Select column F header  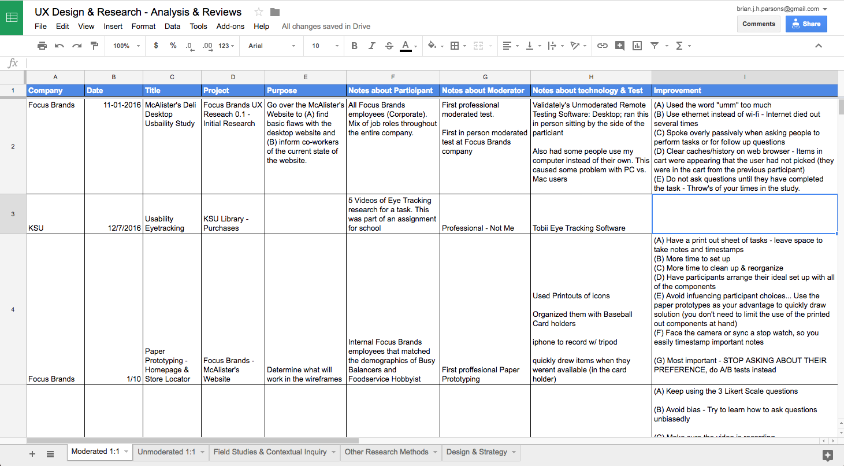[393, 77]
